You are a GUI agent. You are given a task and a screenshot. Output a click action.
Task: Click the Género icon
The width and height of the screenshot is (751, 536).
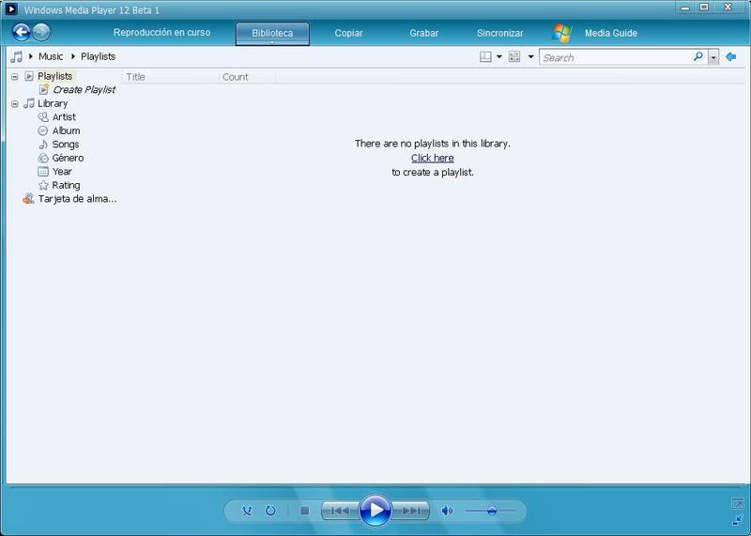point(43,158)
